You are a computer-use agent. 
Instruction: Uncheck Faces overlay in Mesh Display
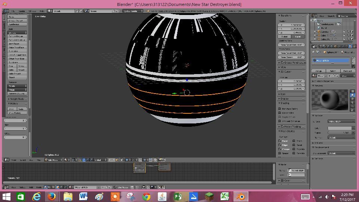(x=280, y=141)
